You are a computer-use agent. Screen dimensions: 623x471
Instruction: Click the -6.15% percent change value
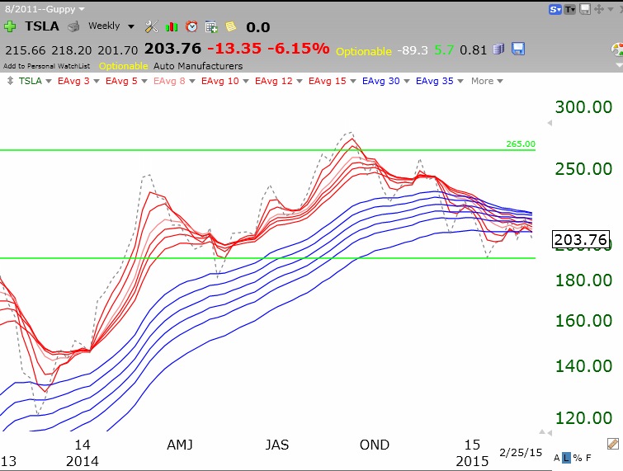[x=299, y=49]
